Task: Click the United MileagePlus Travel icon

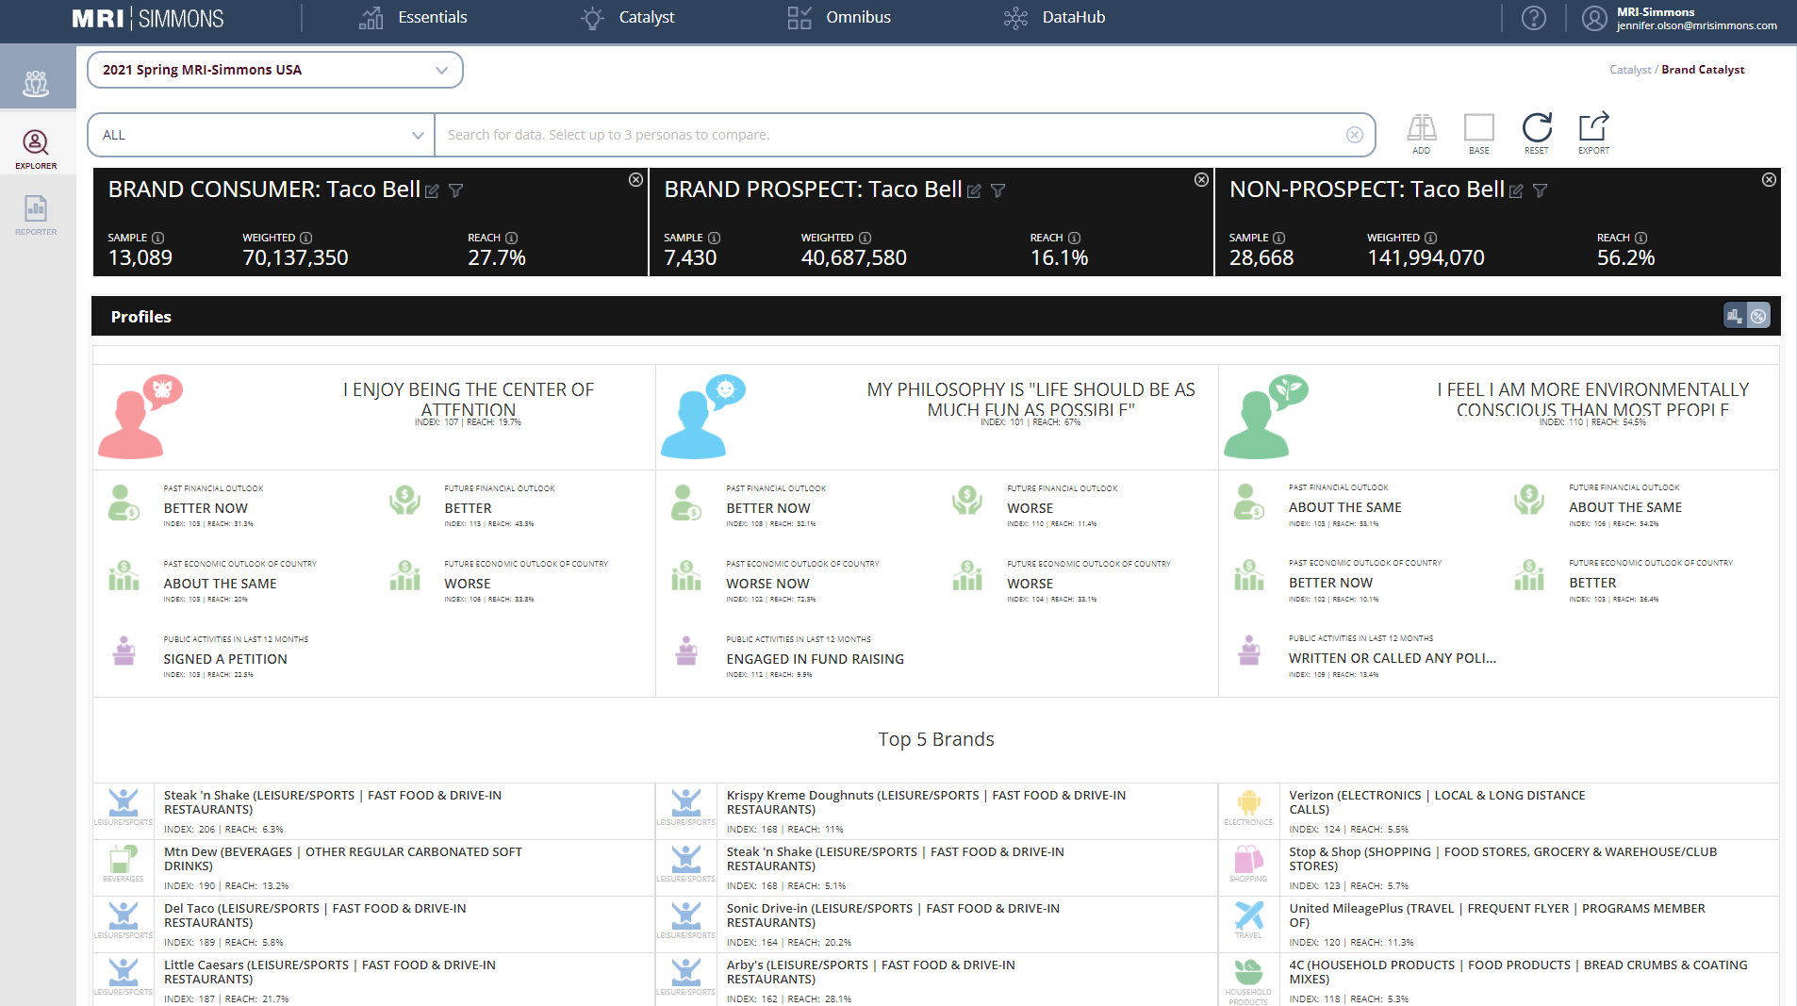Action: (1248, 915)
